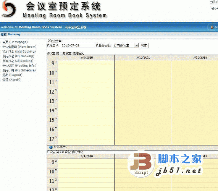Open the View Room sidebar link

tap(19, 47)
